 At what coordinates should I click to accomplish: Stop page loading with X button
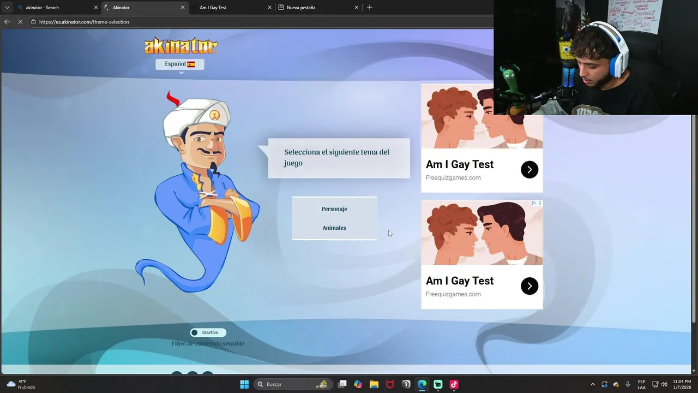tap(20, 22)
